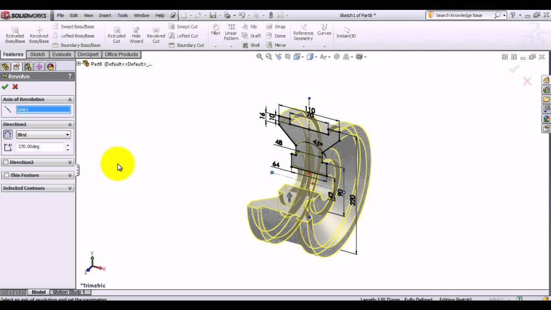The width and height of the screenshot is (551, 310).
Task: Select Swept Cut
Action: (x=183, y=27)
